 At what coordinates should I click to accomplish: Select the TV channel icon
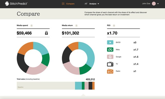[110, 64]
